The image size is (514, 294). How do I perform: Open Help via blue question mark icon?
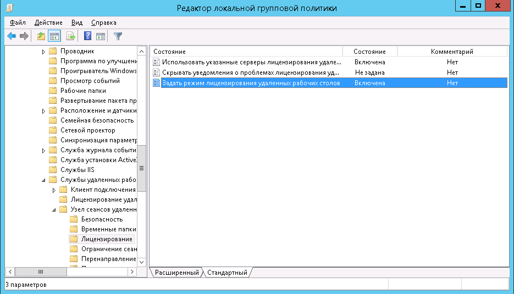pos(87,36)
